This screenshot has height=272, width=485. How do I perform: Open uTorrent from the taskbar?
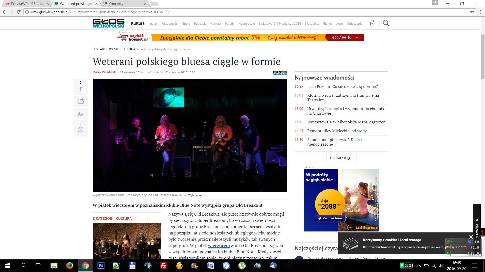coord(242,266)
